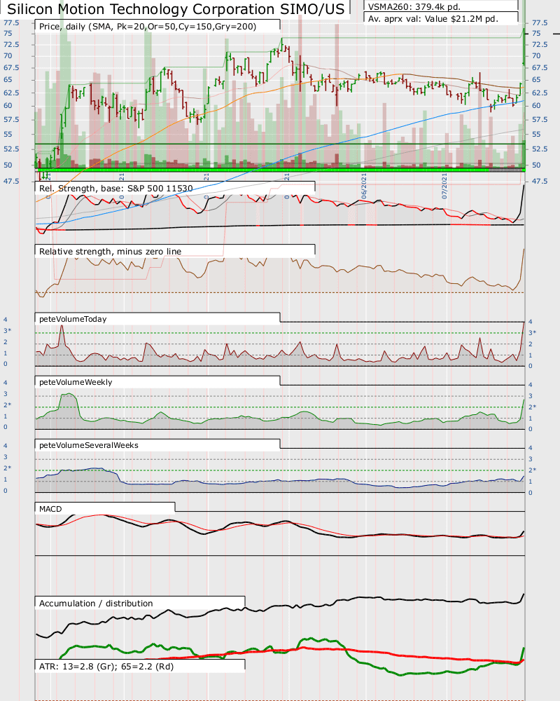Select 3* on peteVolumeToday left axis

[x=8, y=330]
